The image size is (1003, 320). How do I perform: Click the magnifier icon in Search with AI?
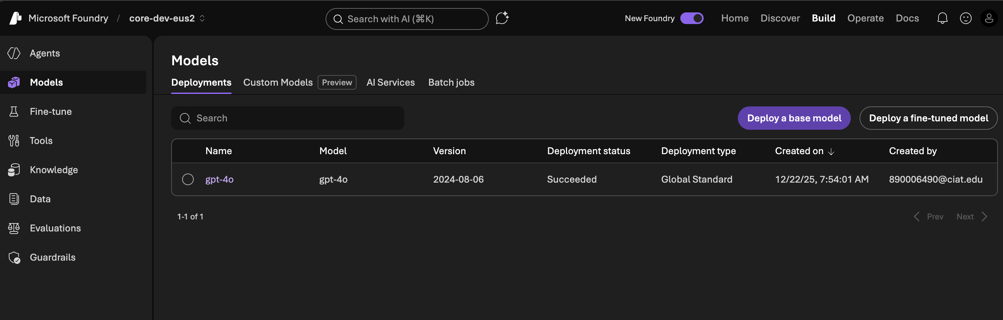[338, 19]
